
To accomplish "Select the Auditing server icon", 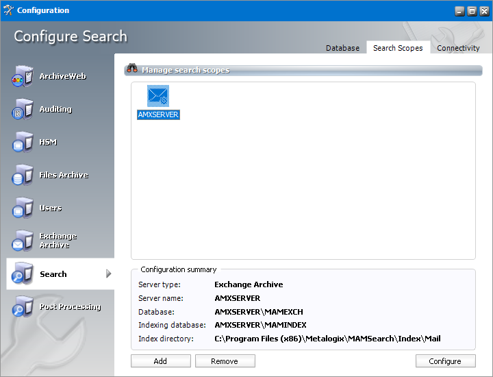I will click(x=23, y=109).
